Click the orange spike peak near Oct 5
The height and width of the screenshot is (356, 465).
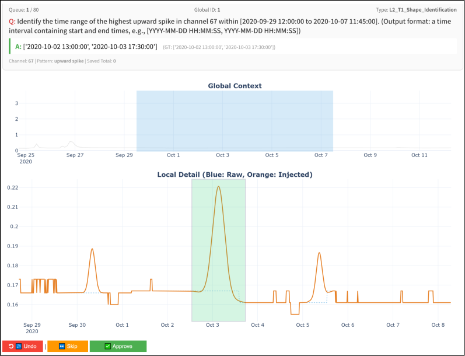point(319,253)
